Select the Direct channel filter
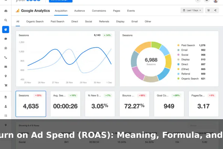Screen dimensions: 223x149 [75, 21]
